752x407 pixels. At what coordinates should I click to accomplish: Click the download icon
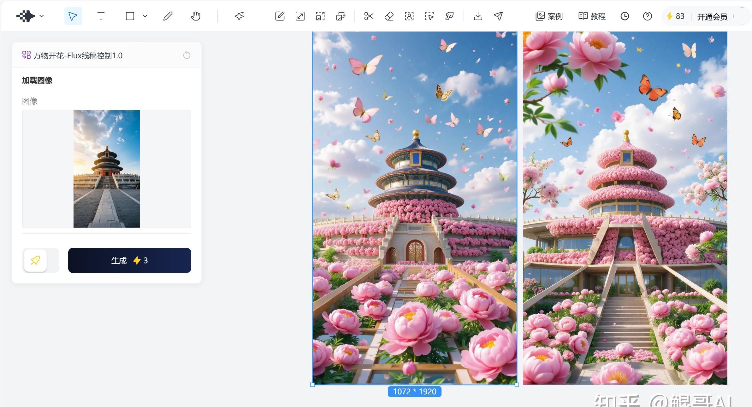pyautogui.click(x=478, y=16)
